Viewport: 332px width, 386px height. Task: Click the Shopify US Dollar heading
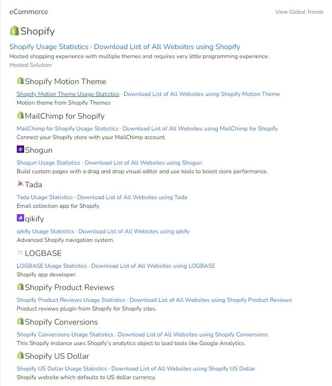57,356
